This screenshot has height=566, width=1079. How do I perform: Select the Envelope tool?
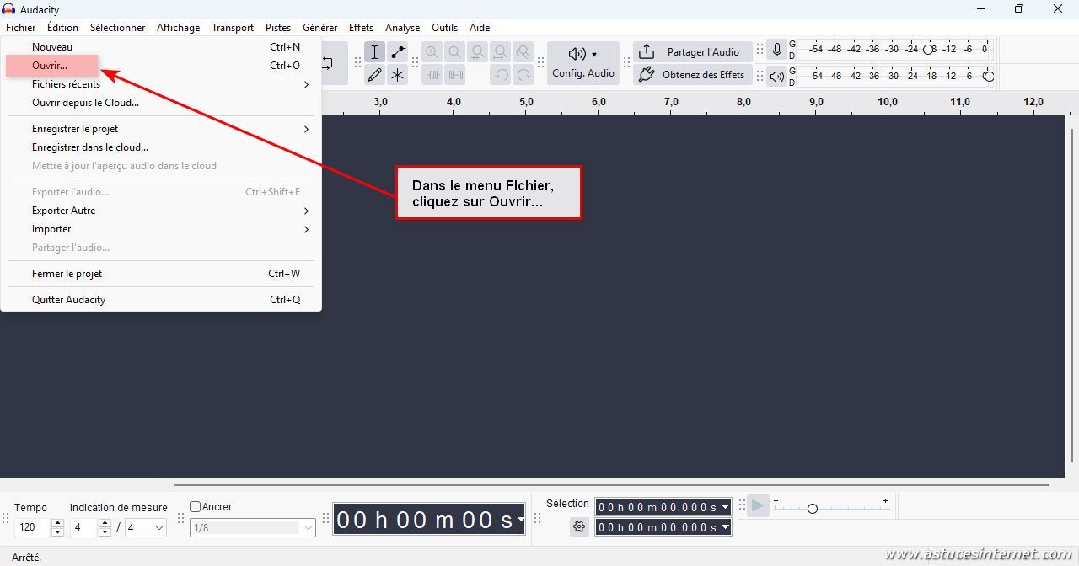tap(398, 52)
